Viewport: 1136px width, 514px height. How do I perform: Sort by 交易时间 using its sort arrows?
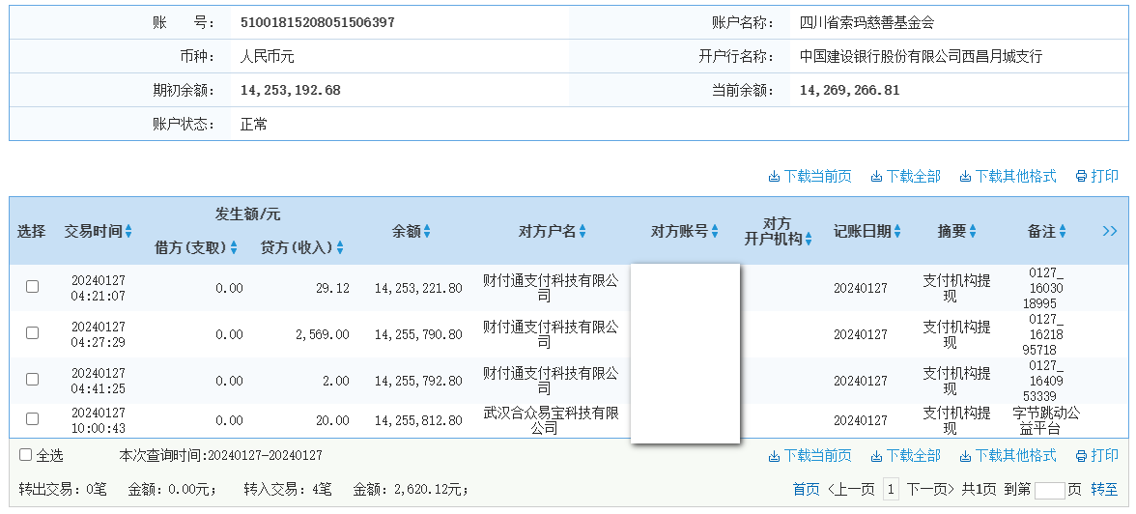pos(128,231)
